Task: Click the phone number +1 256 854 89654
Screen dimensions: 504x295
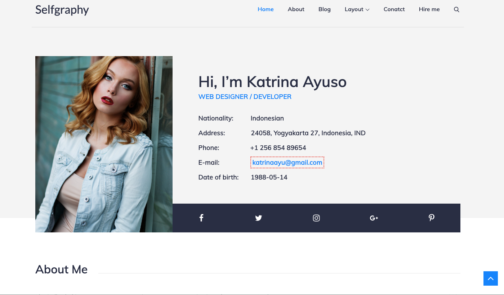Action: tap(278, 148)
